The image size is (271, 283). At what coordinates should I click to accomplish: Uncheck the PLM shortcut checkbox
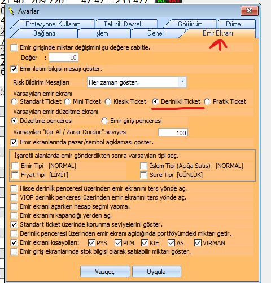pyautogui.click(x=118, y=243)
